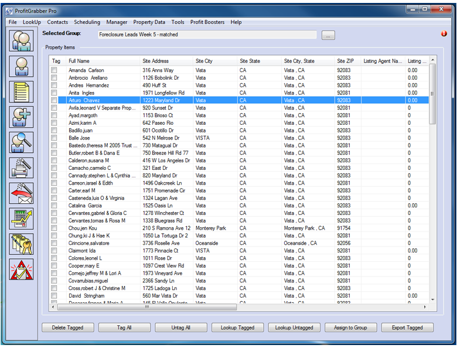
Task: Open the Manager menu
Action: [x=117, y=22]
